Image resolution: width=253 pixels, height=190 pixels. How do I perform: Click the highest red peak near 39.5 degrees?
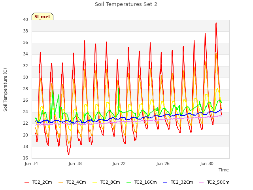tap(216, 23)
